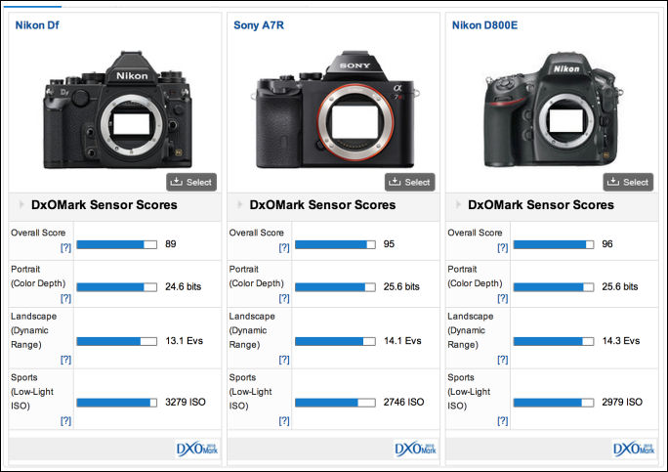668x472 pixels.
Task: Open the Nikon D800E title link
Action: (484, 25)
